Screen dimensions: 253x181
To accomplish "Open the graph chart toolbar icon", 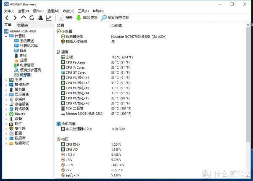I will [x=49, y=18].
